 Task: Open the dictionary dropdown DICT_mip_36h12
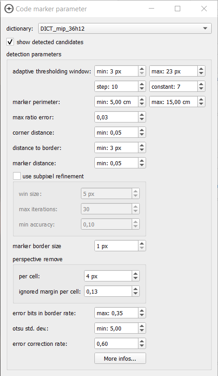(125, 28)
